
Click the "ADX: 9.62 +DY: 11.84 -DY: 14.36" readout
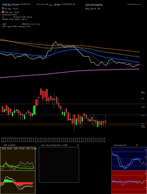19,149
